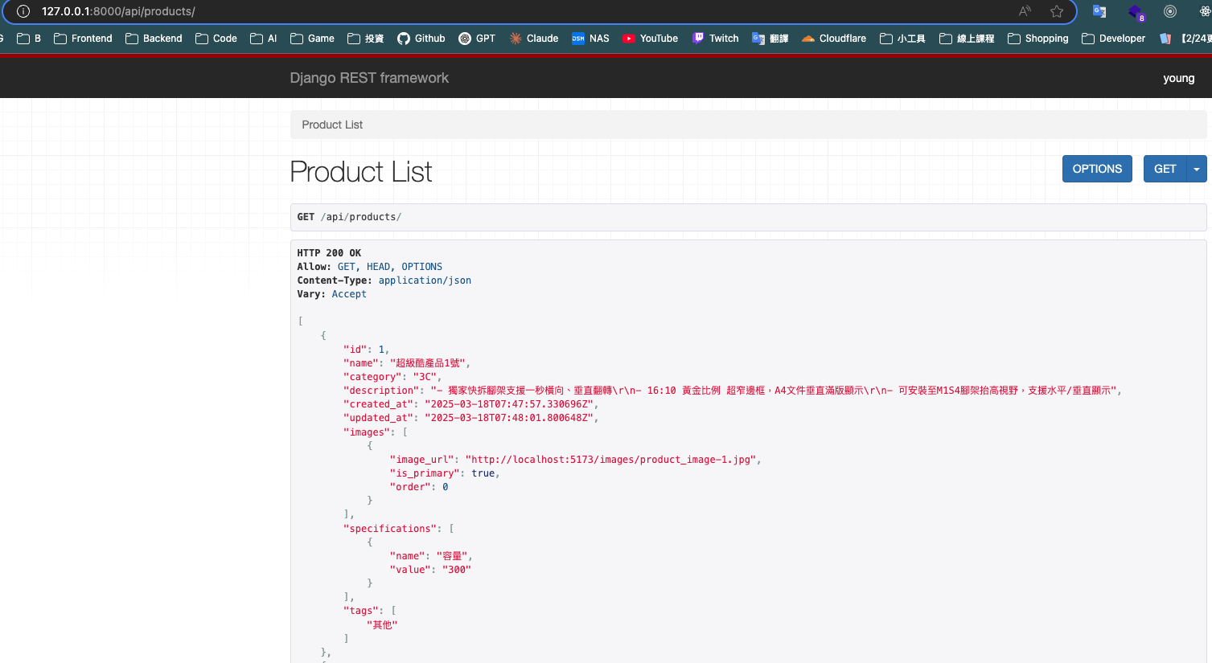Image resolution: width=1212 pixels, height=663 pixels.
Task: Bookmark this page with the star icon
Action: click(1056, 11)
